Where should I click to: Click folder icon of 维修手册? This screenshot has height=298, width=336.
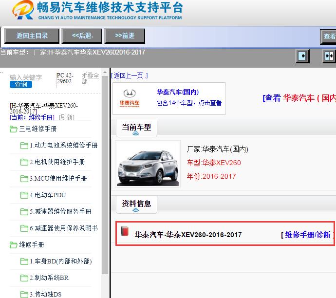click(x=14, y=244)
